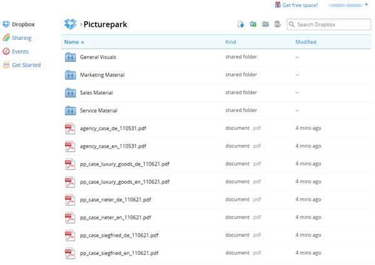Click the Picturepark breadcrumb title
This screenshot has width=375, height=265.
(105, 24)
